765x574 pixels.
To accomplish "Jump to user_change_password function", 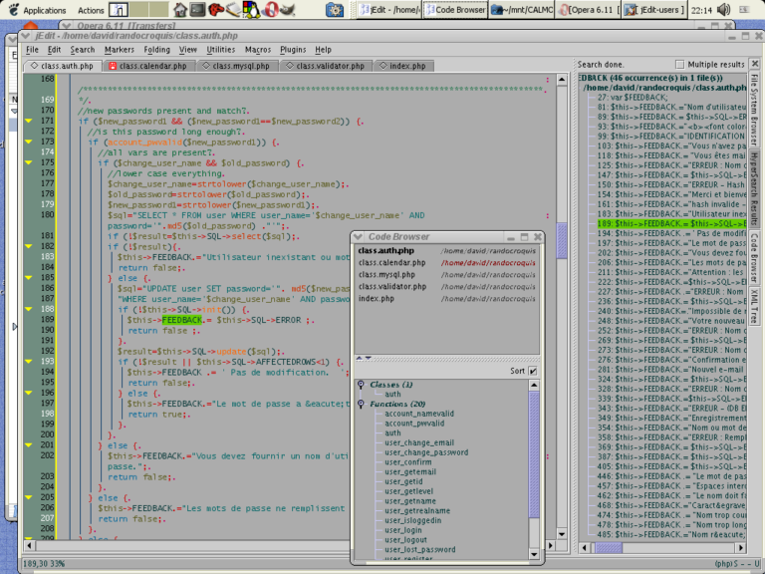I will 426,452.
